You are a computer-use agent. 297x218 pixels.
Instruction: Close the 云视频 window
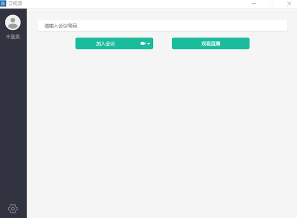[289, 4]
